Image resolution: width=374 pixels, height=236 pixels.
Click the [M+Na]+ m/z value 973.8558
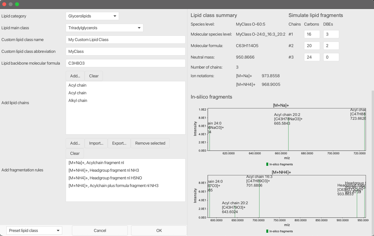tap(271, 76)
